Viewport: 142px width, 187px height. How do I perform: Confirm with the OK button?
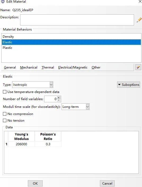click(35, 184)
